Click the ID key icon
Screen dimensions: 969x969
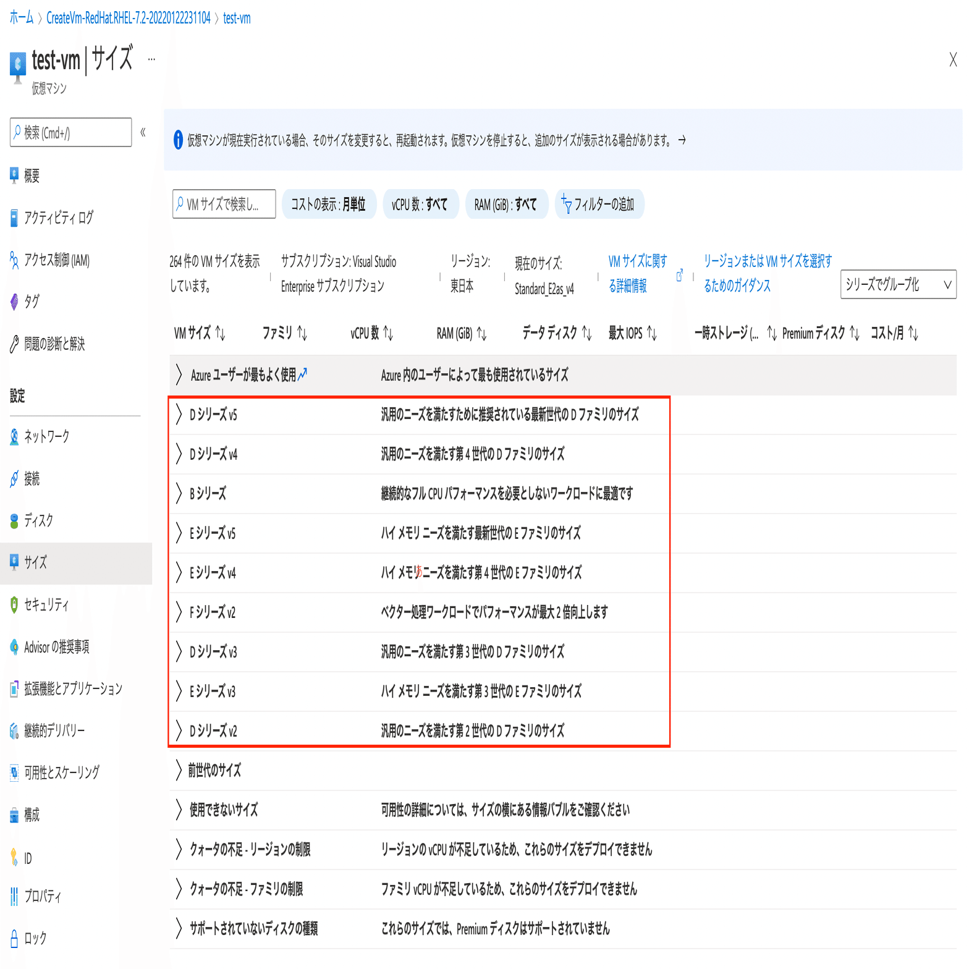pos(14,857)
